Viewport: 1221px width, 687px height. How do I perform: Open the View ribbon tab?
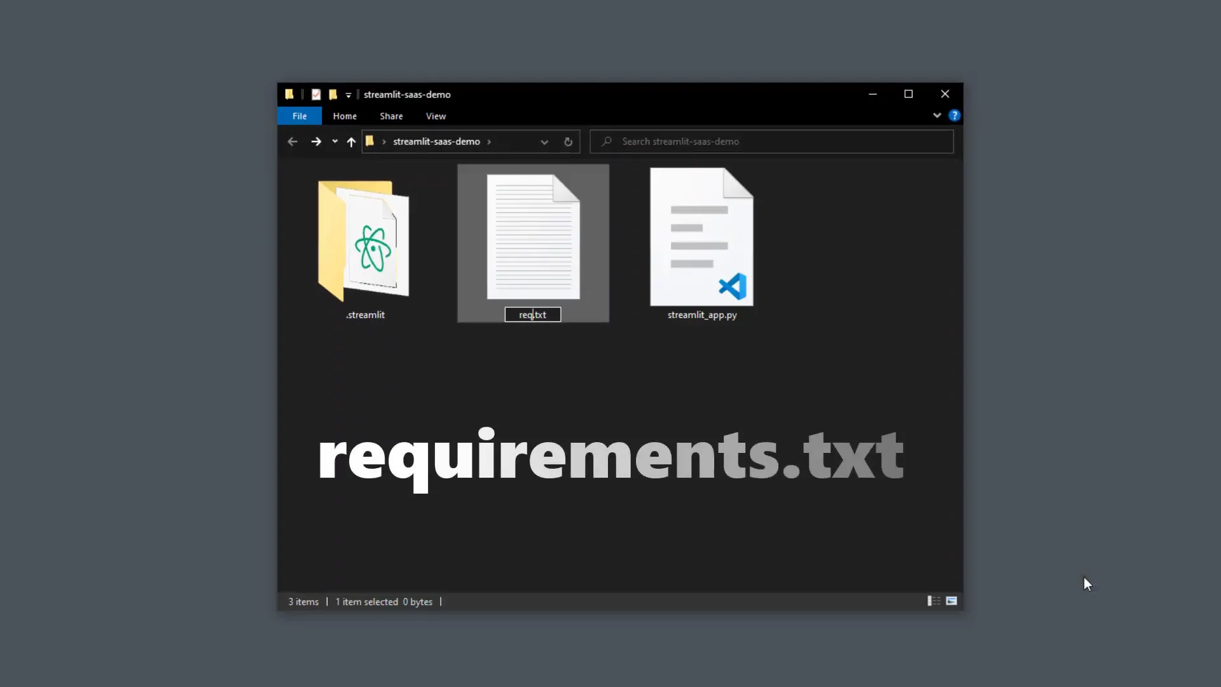pos(436,116)
